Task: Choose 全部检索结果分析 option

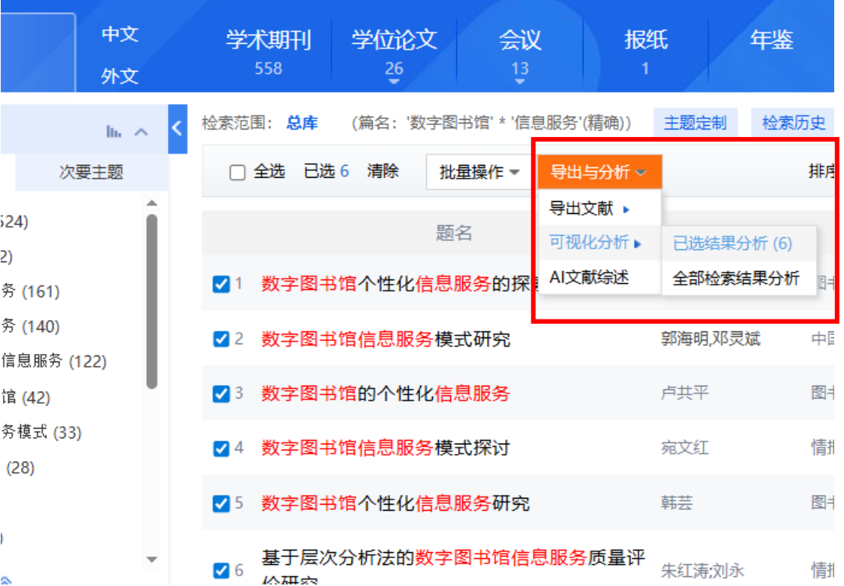Action: click(736, 278)
